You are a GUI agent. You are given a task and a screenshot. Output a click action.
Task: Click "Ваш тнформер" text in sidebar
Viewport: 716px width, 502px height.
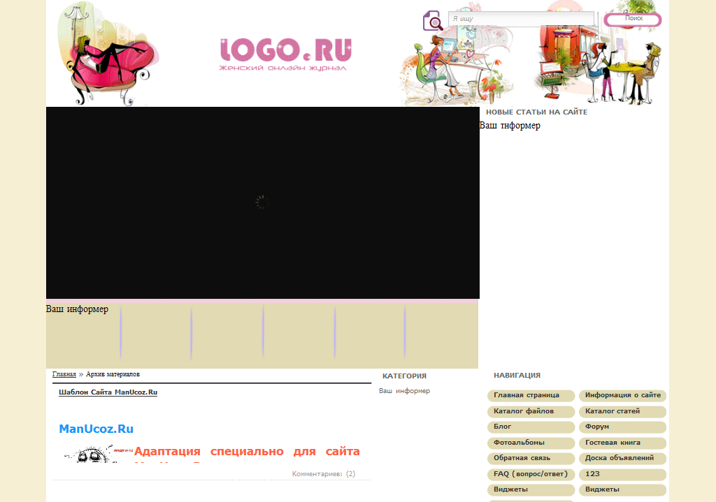(510, 126)
